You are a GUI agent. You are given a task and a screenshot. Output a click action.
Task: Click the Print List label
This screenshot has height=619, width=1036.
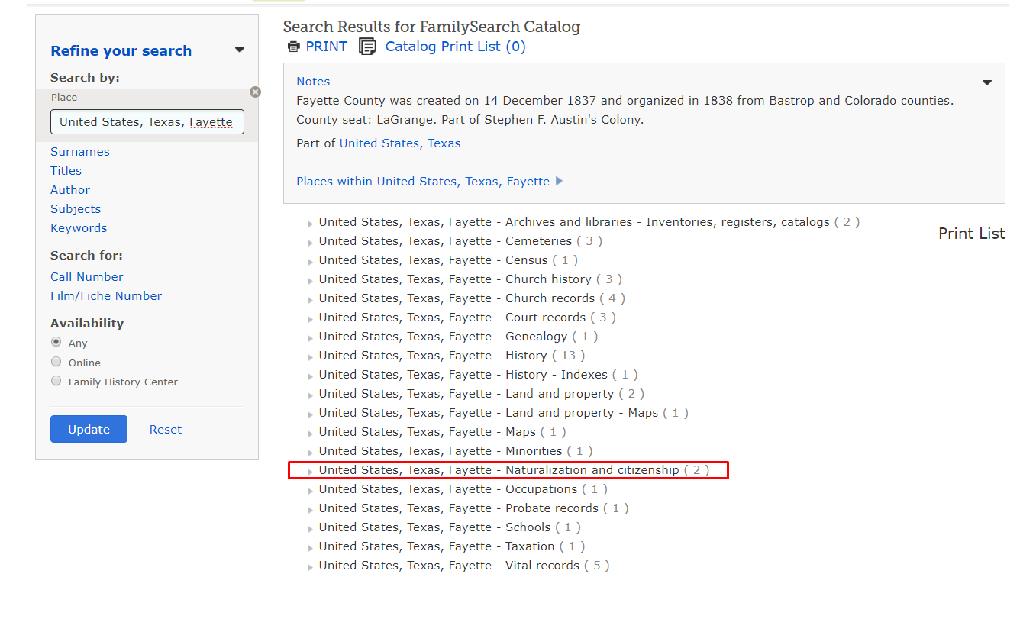[x=971, y=234]
